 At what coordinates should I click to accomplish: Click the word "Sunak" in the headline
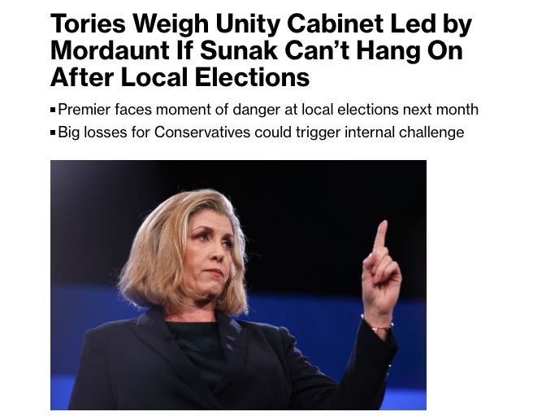[239, 50]
